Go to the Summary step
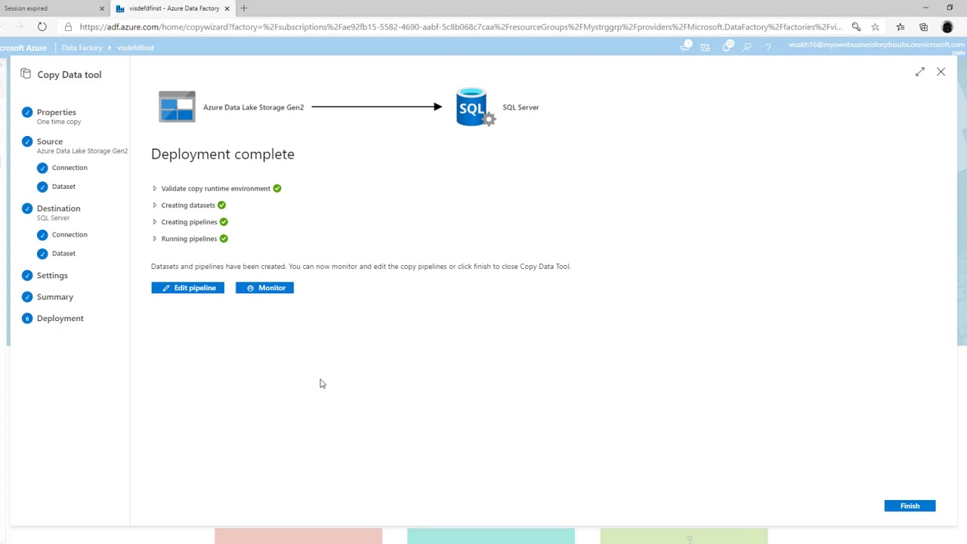This screenshot has height=544, width=967. [x=55, y=297]
